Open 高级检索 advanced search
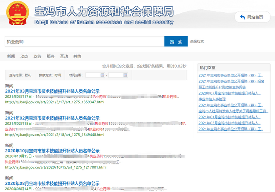This screenshot has width=275, height=192. 197,41
